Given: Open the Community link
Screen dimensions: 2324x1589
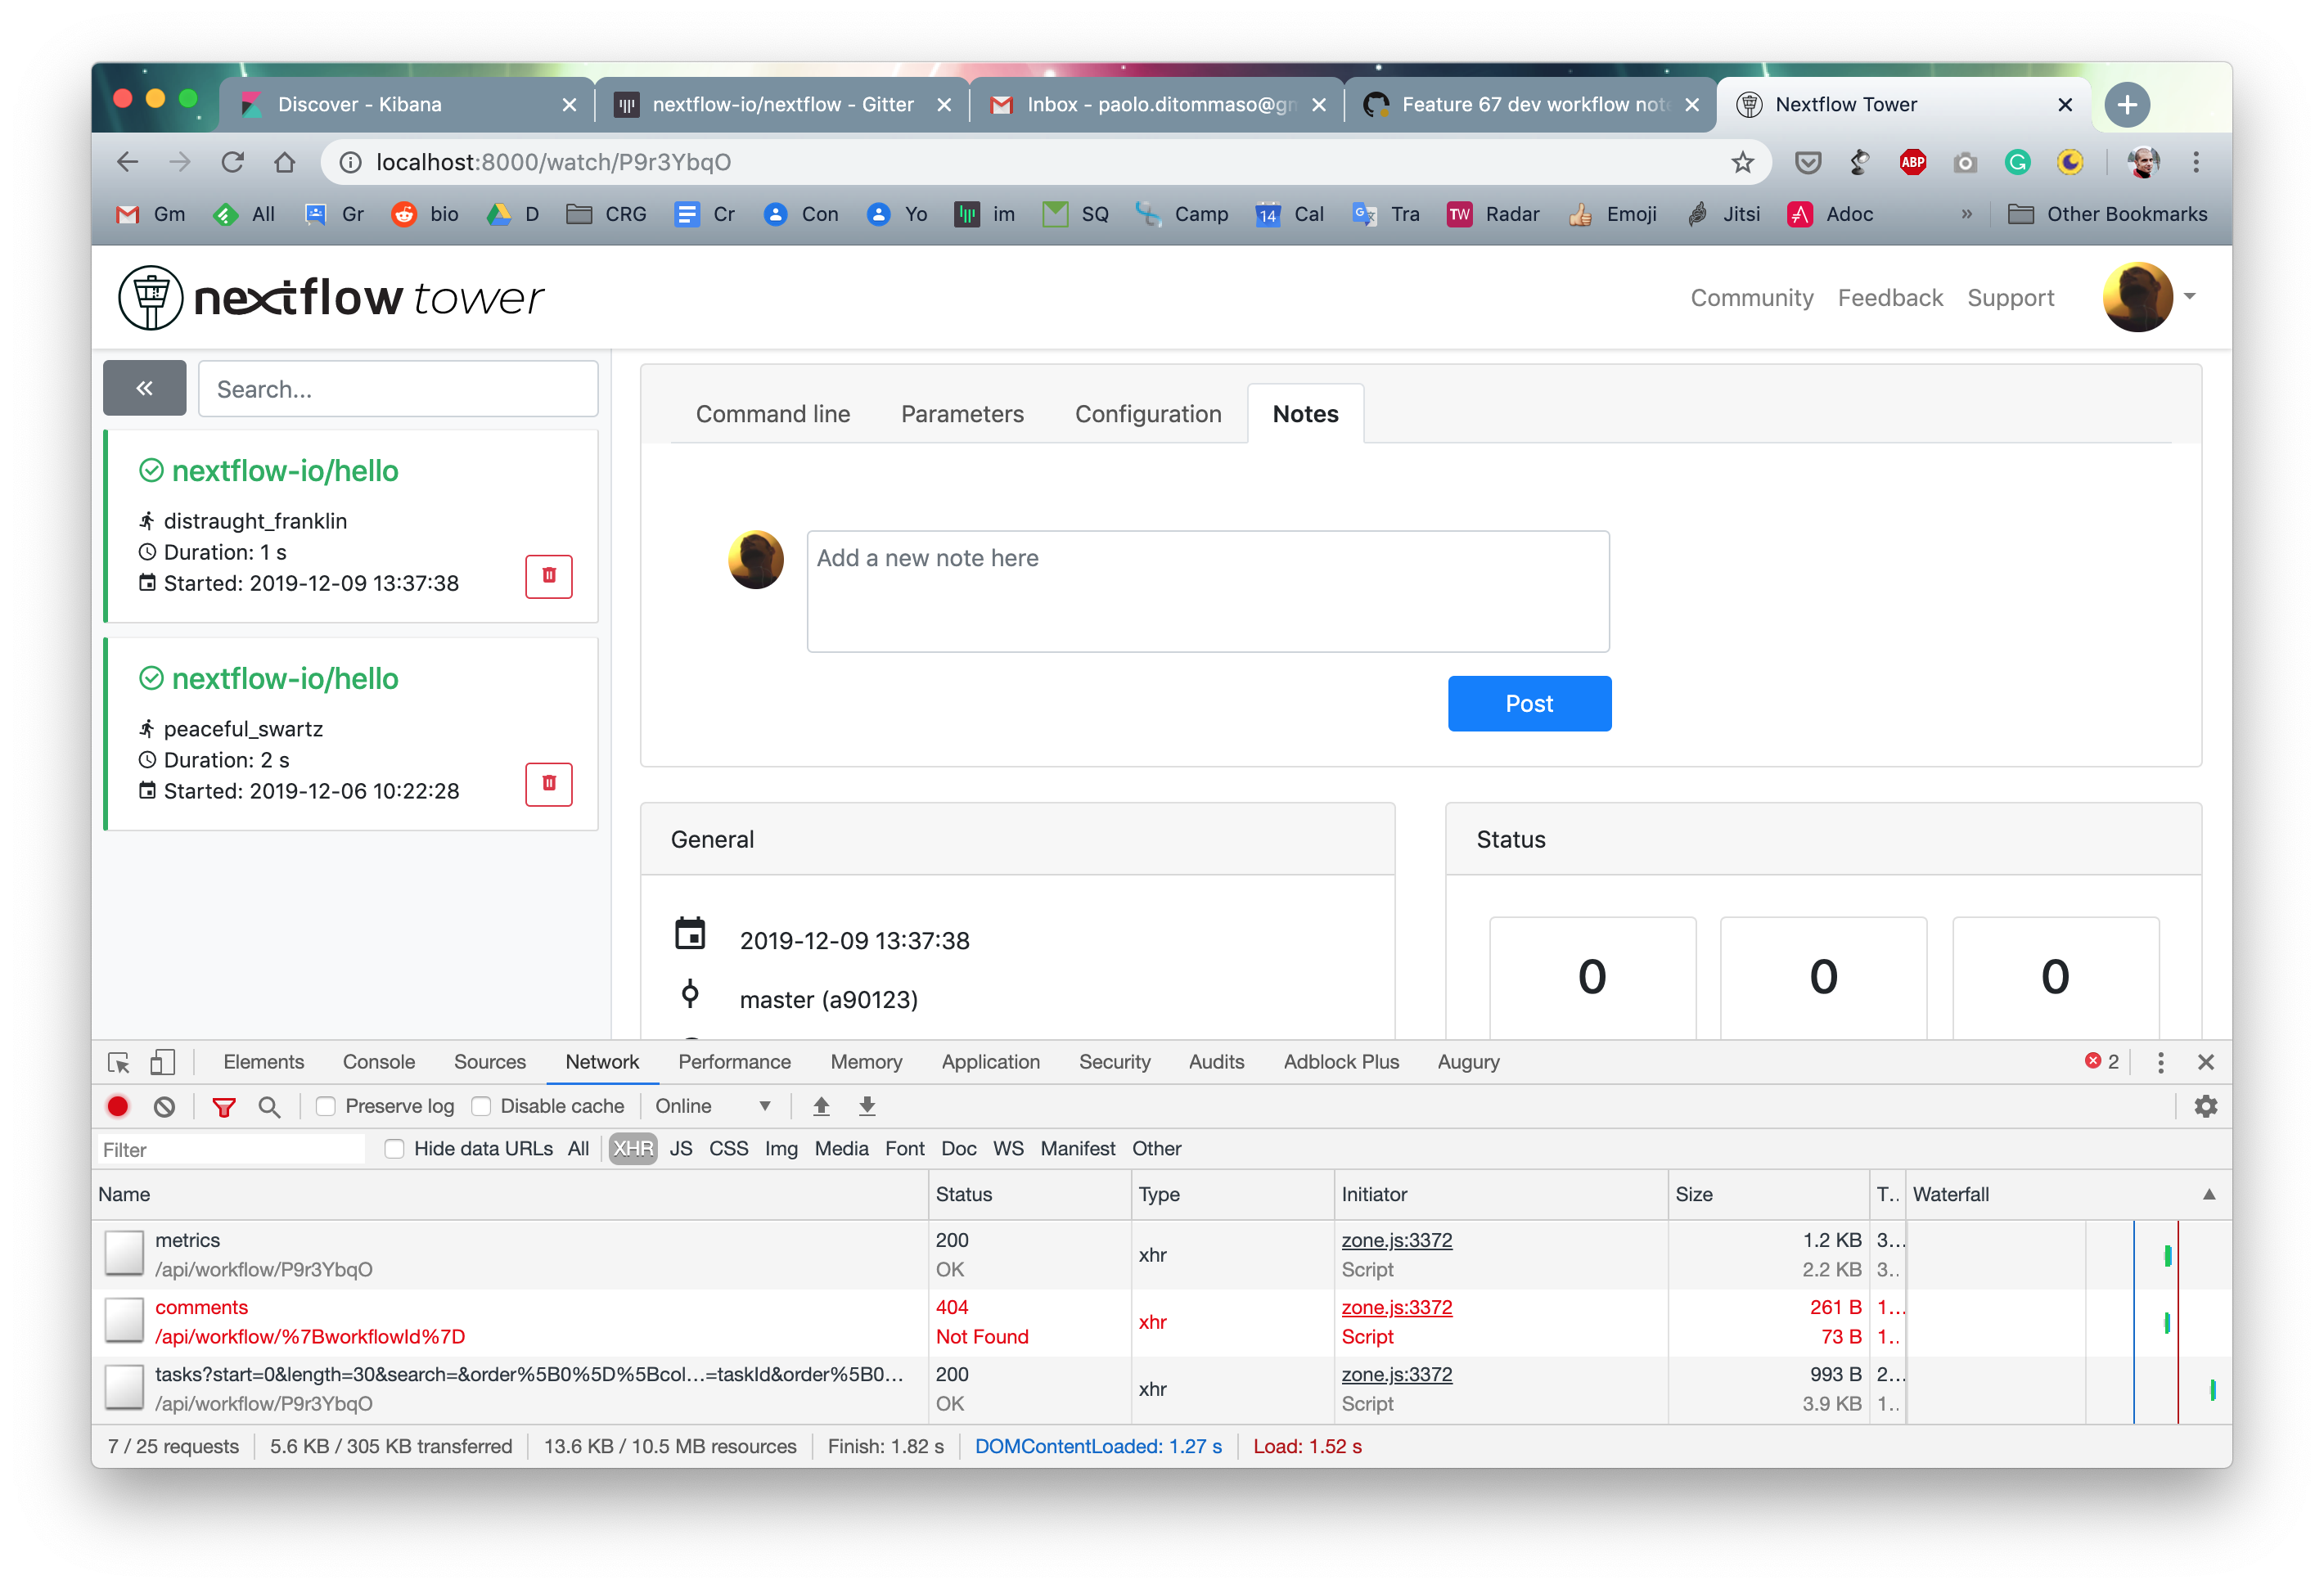Looking at the screenshot, I should (x=1751, y=298).
